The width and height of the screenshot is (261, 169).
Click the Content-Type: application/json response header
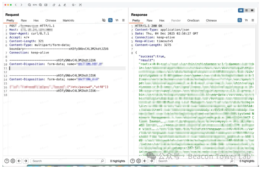[162, 30]
